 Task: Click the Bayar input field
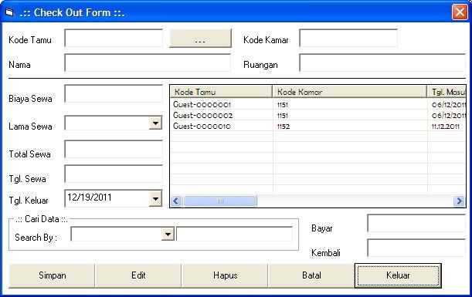[416, 224]
